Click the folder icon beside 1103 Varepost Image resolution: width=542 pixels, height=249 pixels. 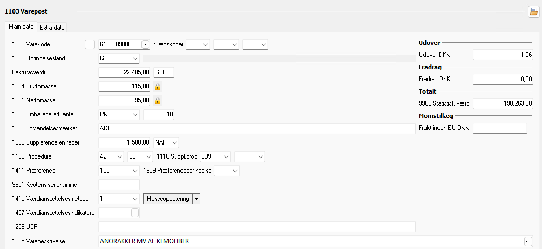533,11
